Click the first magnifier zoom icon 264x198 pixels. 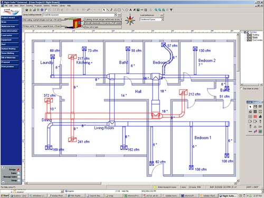pyautogui.click(x=156, y=10)
